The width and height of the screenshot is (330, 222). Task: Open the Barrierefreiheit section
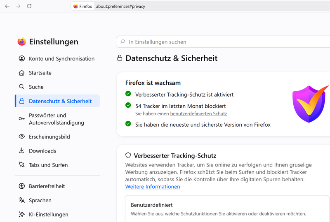[57, 186]
